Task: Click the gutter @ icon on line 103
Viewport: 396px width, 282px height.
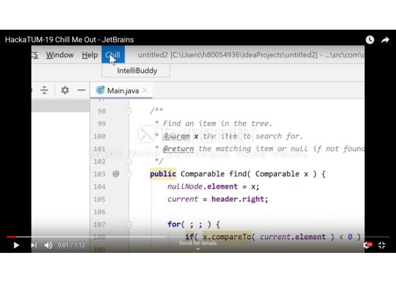Action: (116, 174)
